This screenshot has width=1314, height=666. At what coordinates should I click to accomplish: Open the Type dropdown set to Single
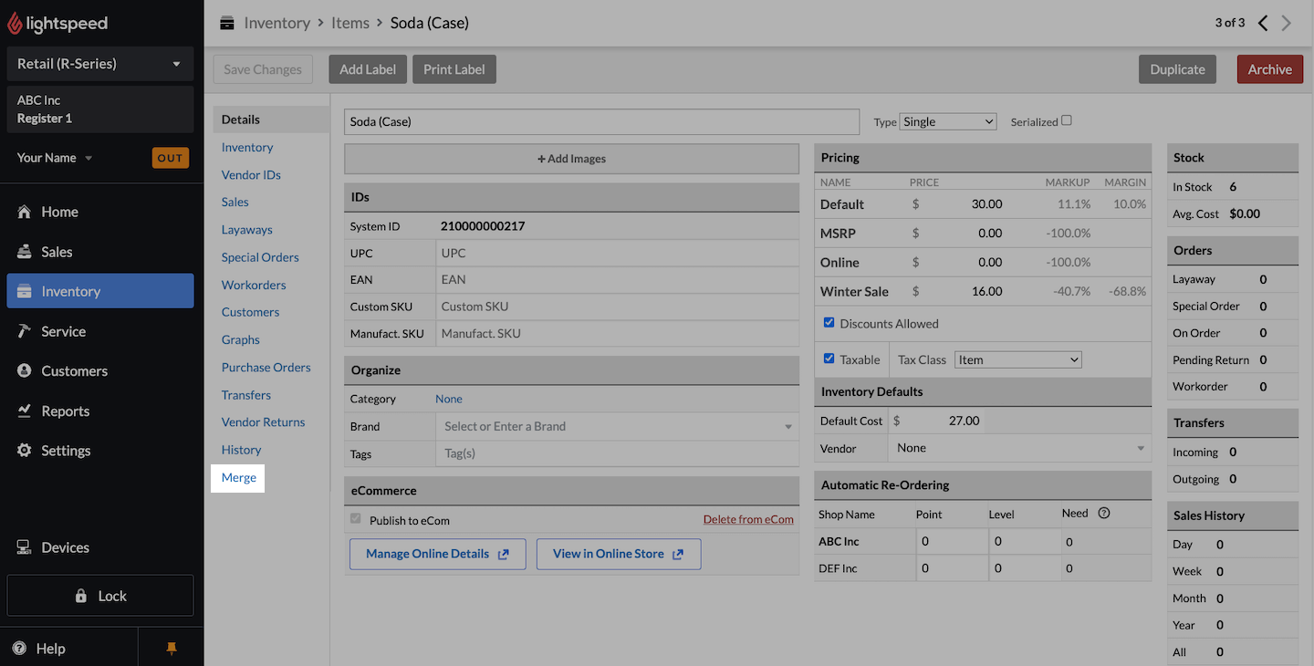[x=947, y=121]
